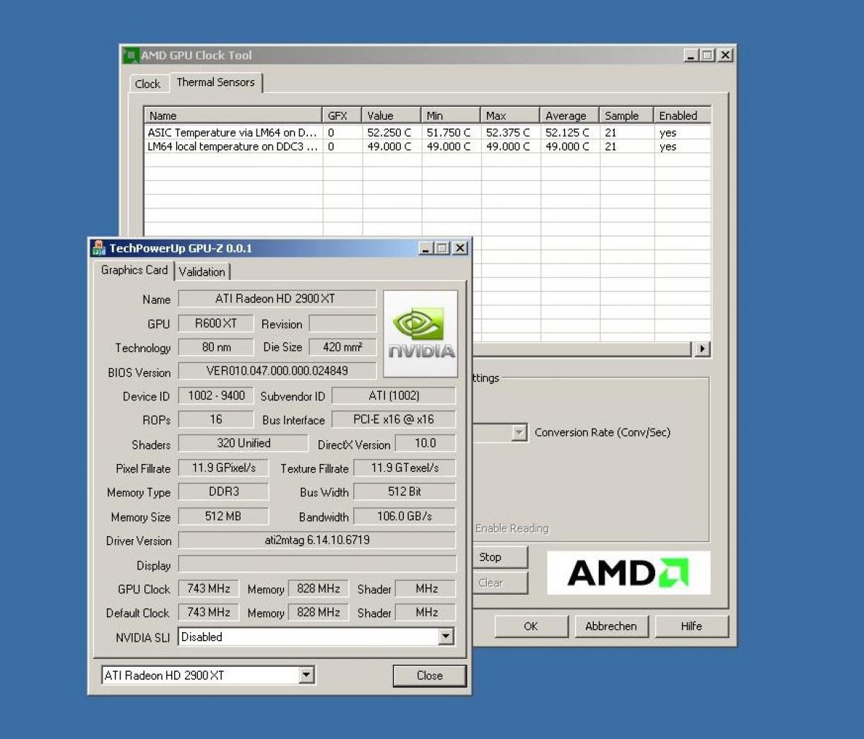Viewport: 864px width, 739px height.
Task: Click the Subvendor ID field ATI (1002)
Action: tap(394, 395)
